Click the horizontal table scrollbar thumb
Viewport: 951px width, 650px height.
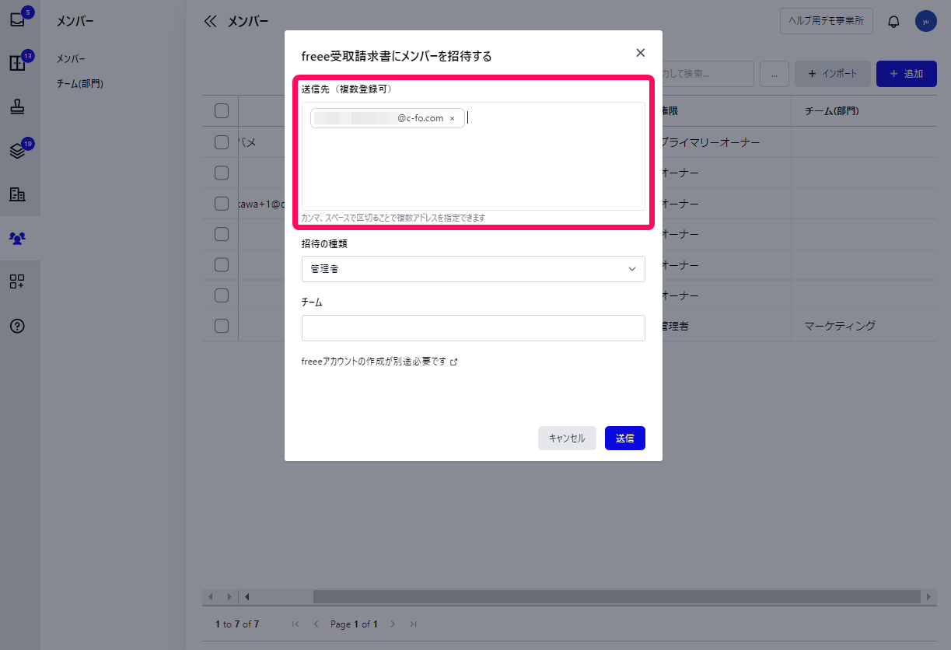click(617, 596)
